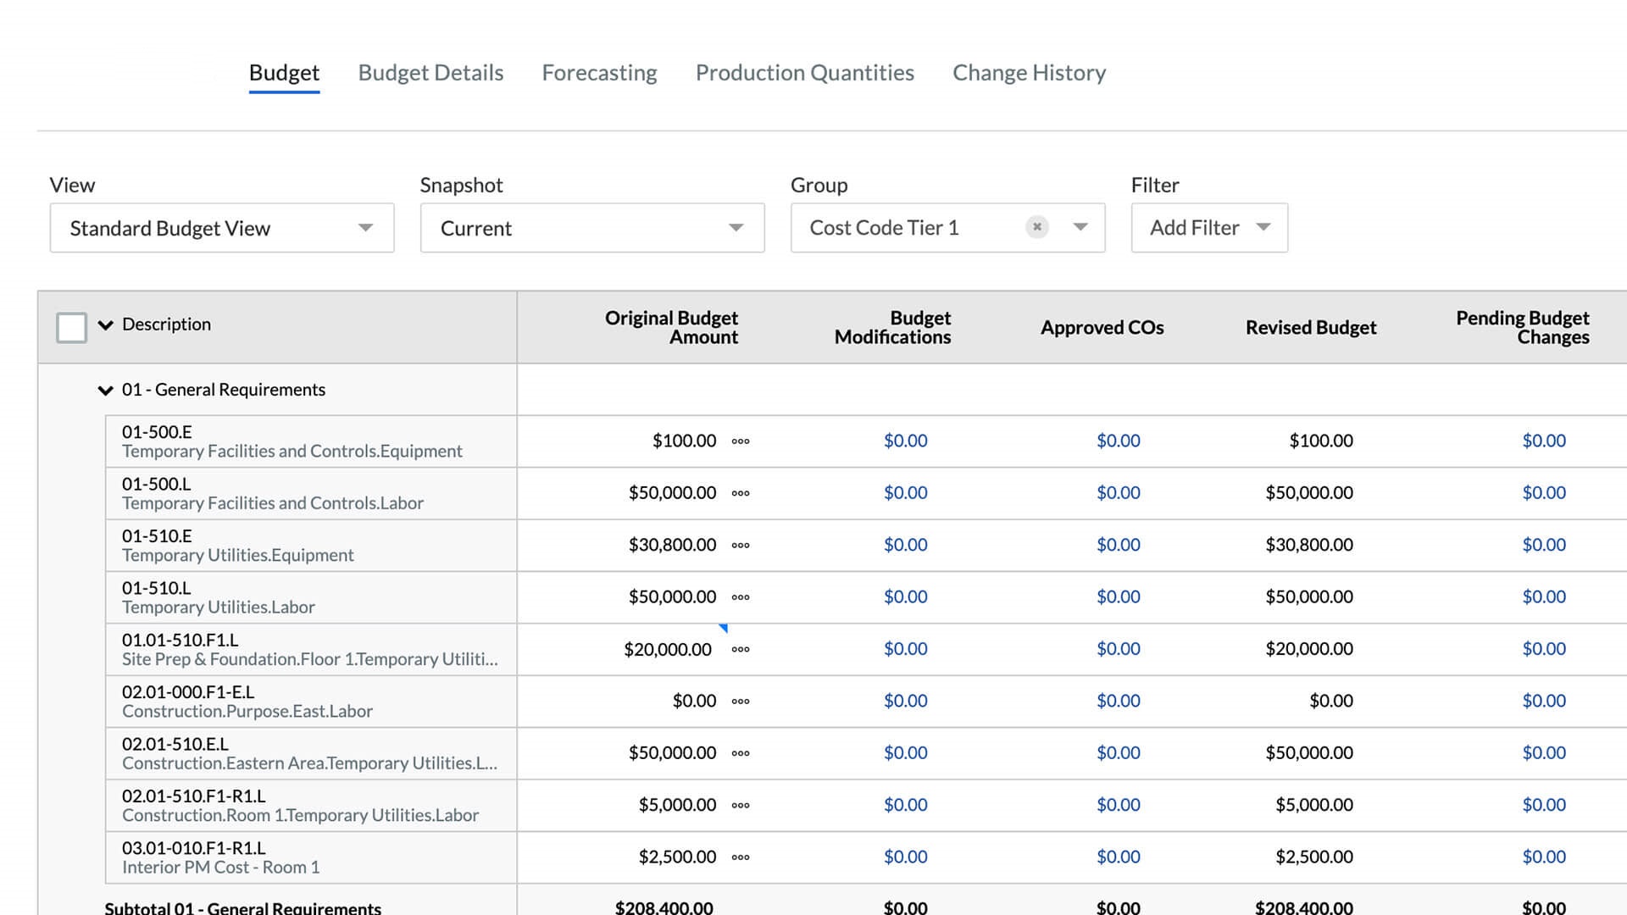Click the $208,400.00 subtotal Original Budget Amount

[664, 907]
